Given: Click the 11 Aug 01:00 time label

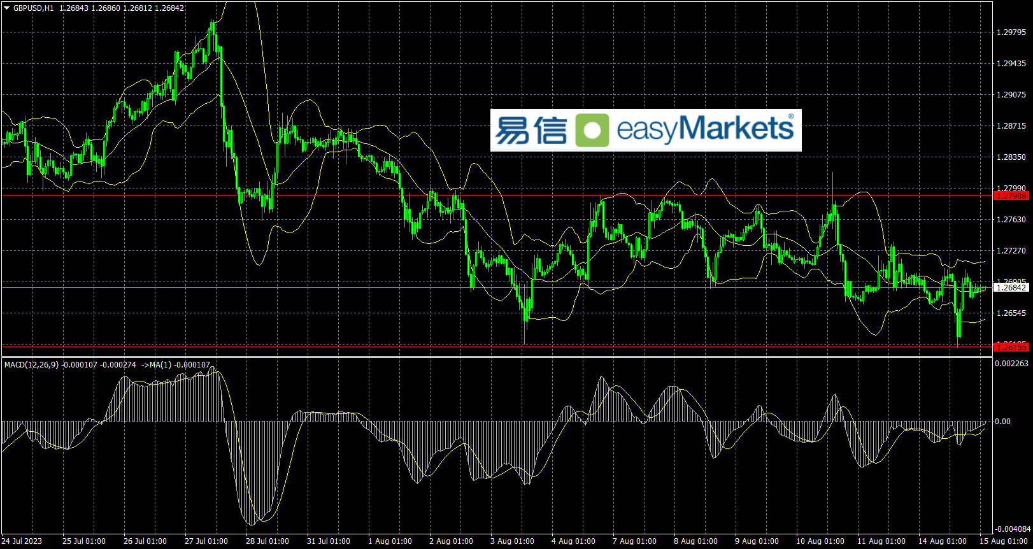Looking at the screenshot, I should pyautogui.click(x=881, y=541).
